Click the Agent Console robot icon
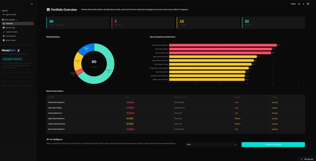Screen dimensions: 316x161 pos(4,15)
